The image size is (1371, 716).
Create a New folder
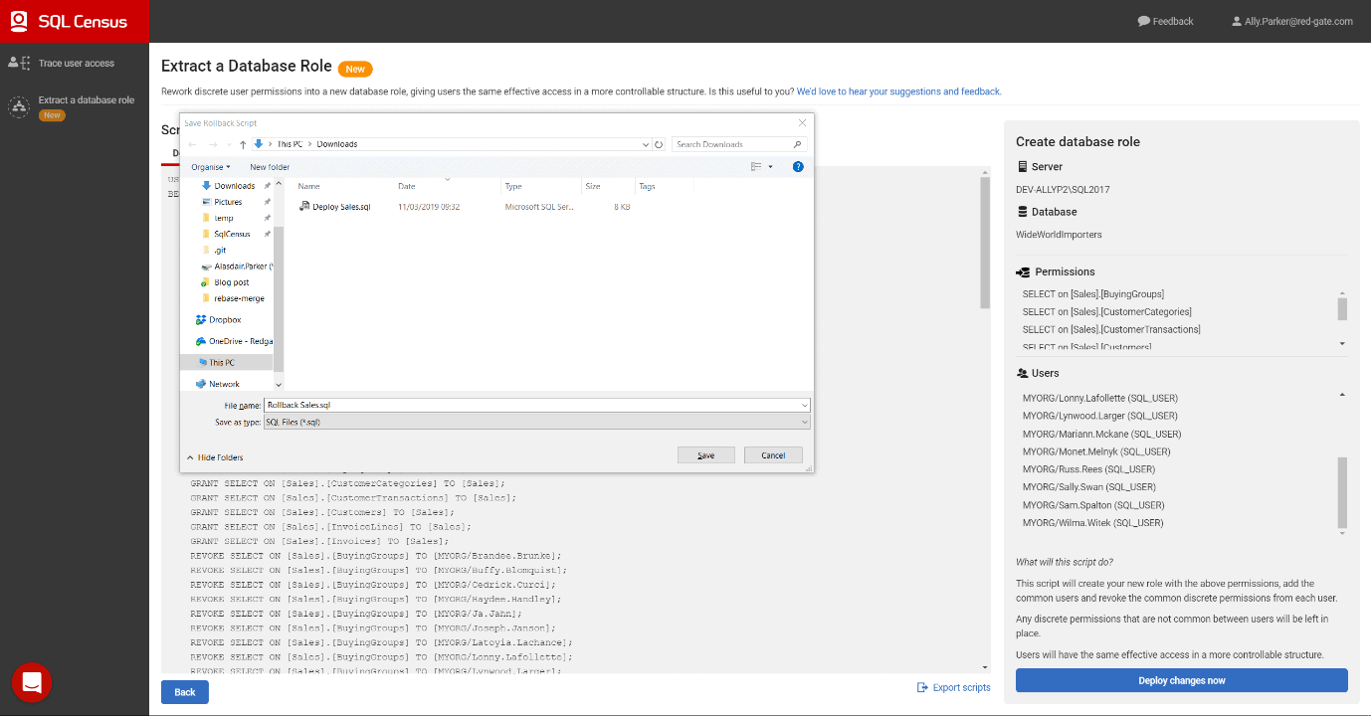click(270, 167)
